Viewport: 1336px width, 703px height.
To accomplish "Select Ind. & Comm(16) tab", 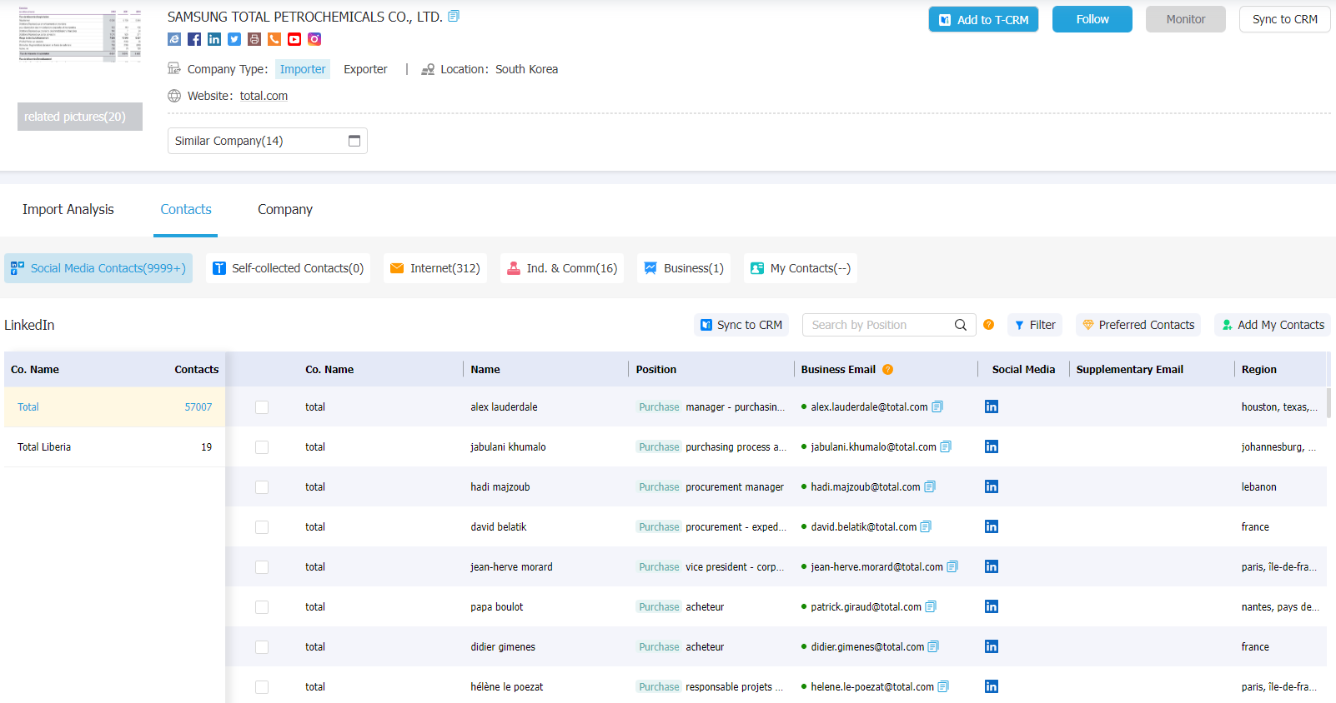I will (x=562, y=268).
